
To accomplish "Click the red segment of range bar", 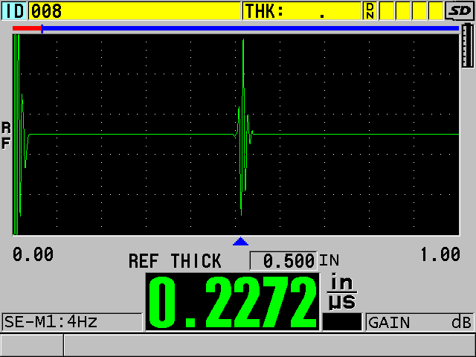I will tap(27, 28).
